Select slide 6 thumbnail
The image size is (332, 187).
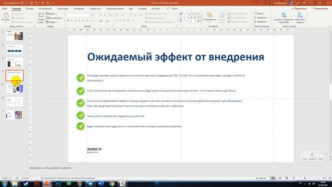(x=15, y=102)
